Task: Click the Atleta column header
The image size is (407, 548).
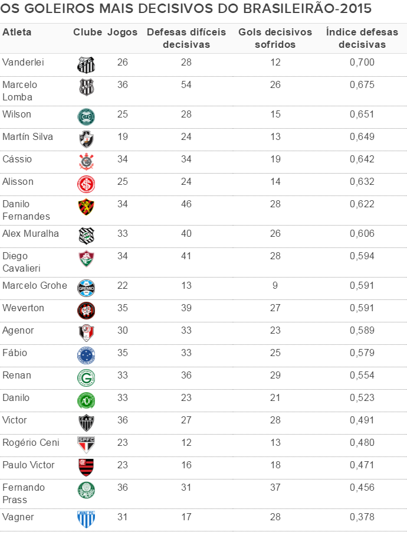Action: 17,32
